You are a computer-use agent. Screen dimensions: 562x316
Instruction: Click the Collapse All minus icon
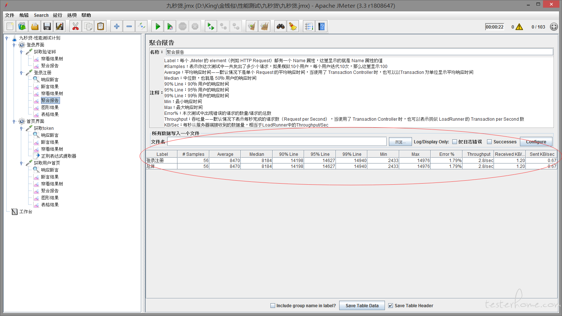click(x=129, y=26)
